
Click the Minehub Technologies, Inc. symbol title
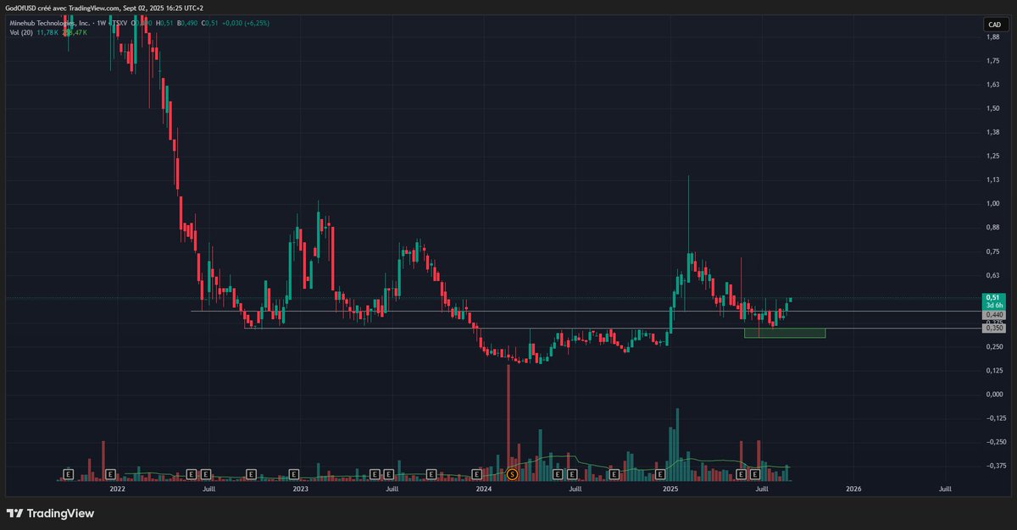50,23
